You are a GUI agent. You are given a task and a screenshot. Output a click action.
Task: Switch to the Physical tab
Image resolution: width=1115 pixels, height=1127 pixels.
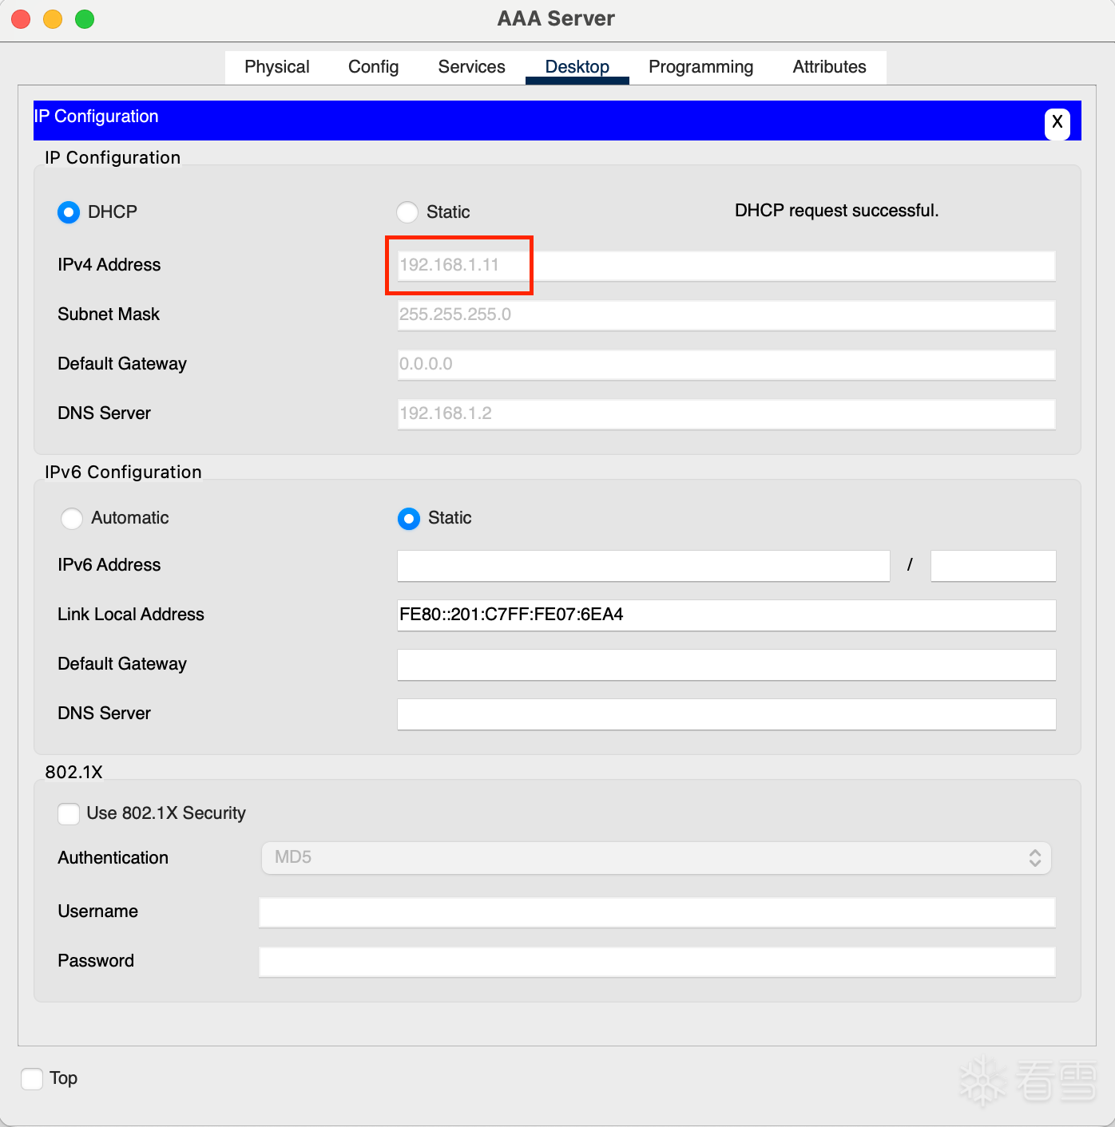[x=277, y=67]
